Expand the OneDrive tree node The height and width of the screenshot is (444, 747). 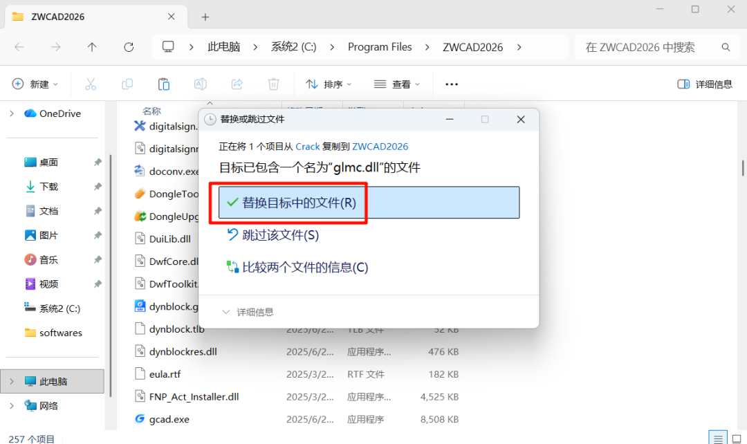(x=12, y=113)
